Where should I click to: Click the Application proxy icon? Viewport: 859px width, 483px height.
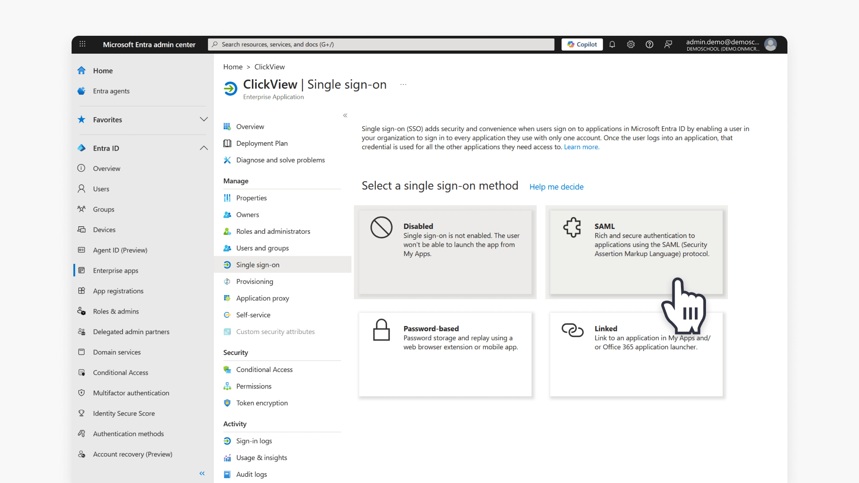click(227, 298)
